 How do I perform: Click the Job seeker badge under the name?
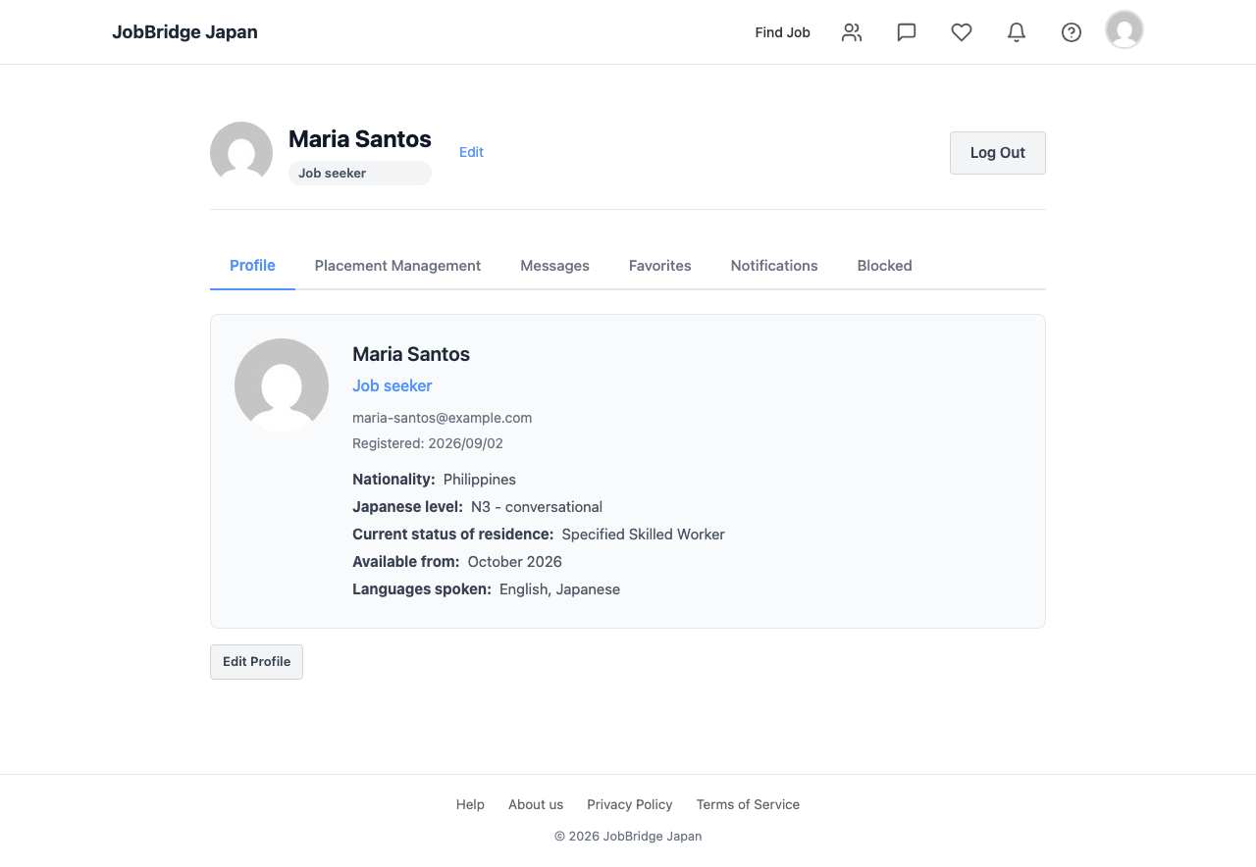click(x=359, y=174)
